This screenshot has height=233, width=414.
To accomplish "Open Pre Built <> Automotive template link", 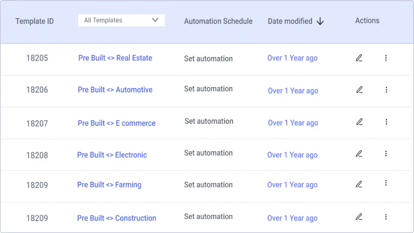I will click(x=115, y=90).
